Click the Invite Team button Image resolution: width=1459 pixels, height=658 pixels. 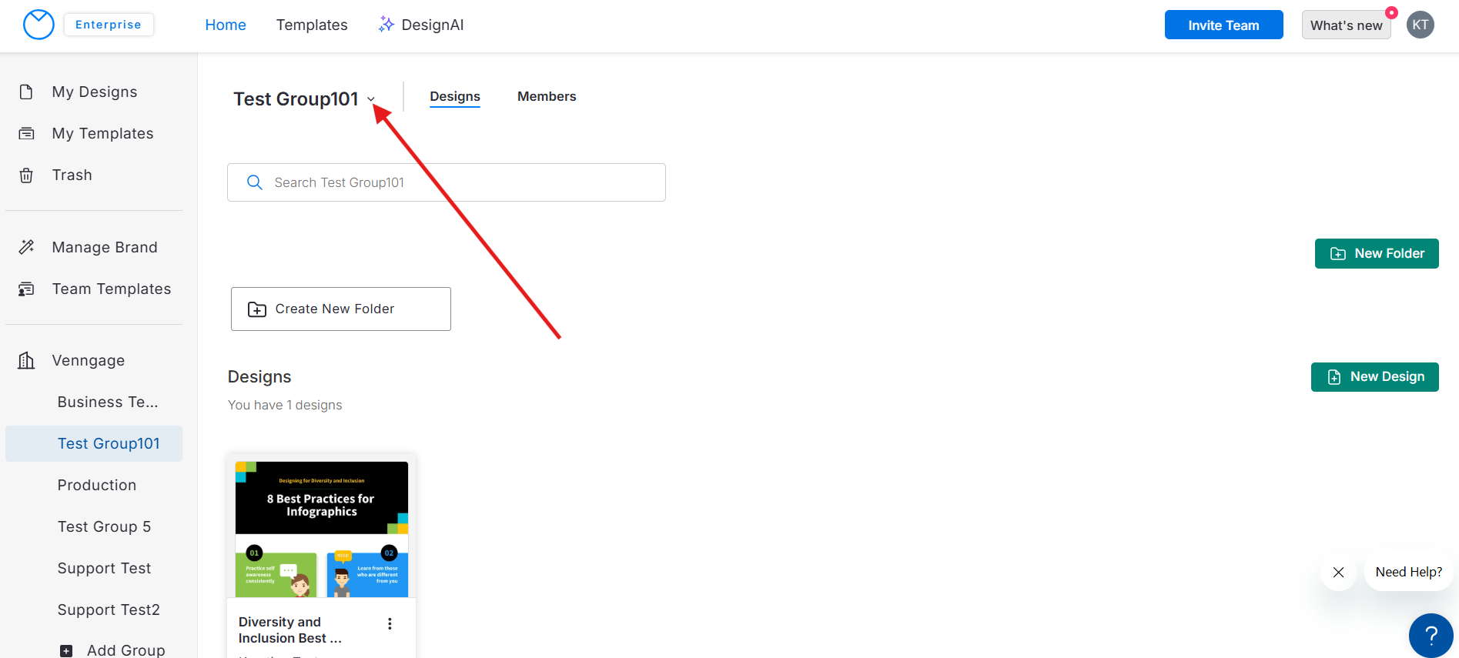click(x=1223, y=25)
